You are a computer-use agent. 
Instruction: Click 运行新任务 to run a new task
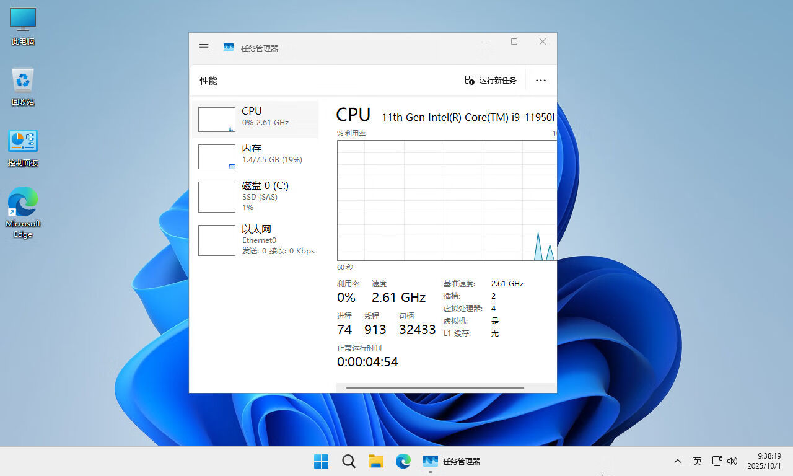point(490,80)
